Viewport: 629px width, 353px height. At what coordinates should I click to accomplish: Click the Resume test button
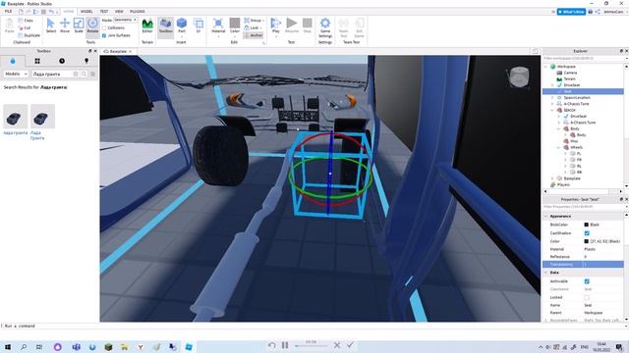tap(292, 25)
